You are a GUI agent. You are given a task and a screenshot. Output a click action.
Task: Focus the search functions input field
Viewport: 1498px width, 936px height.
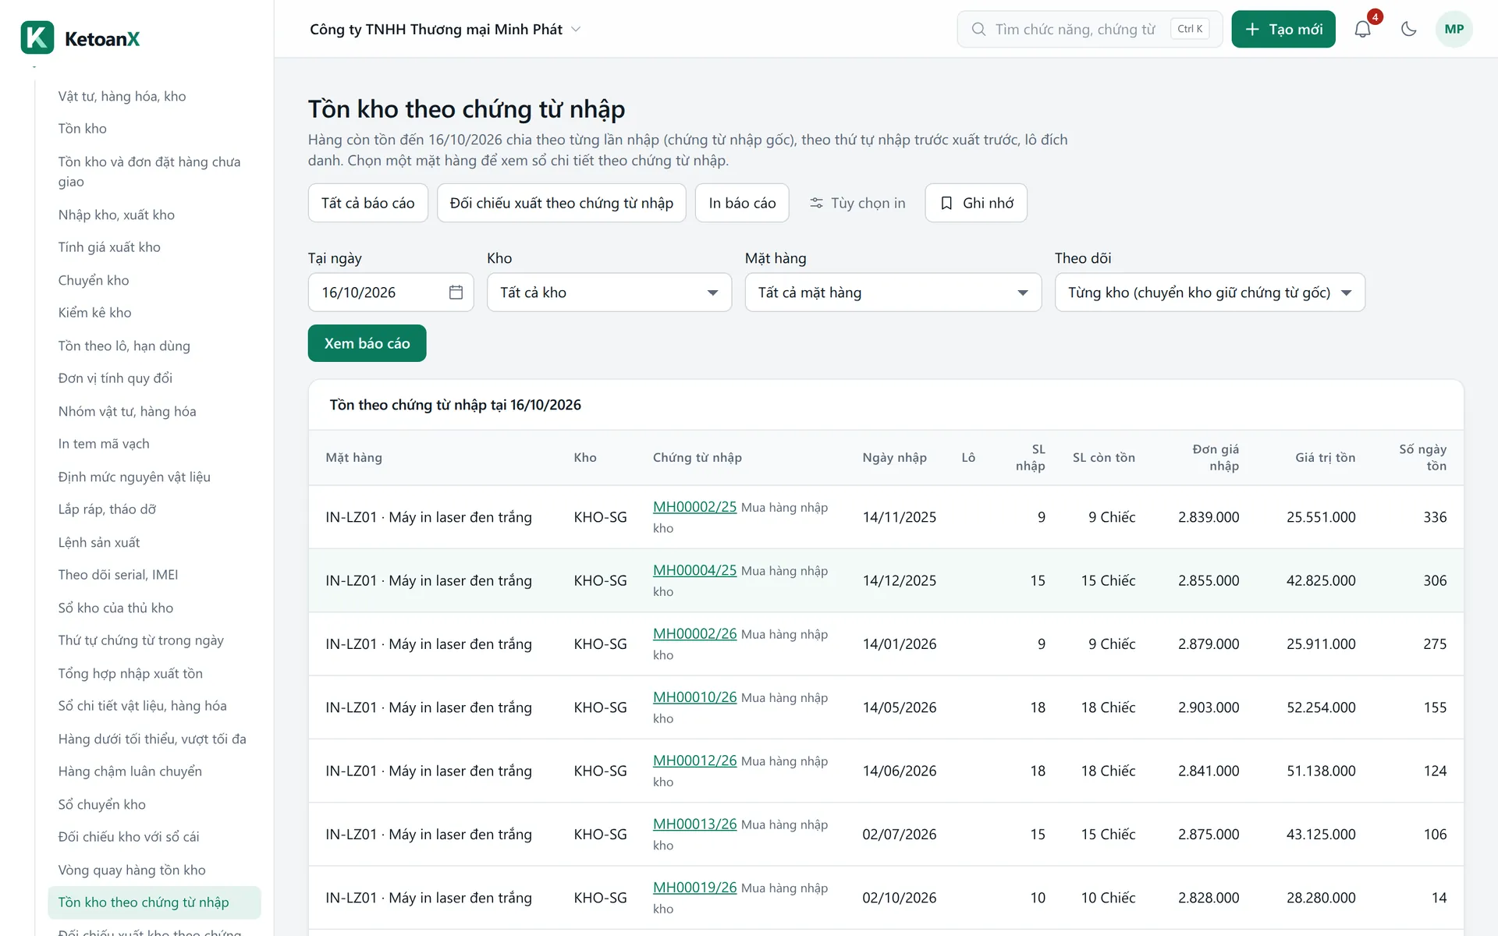click(x=1089, y=30)
